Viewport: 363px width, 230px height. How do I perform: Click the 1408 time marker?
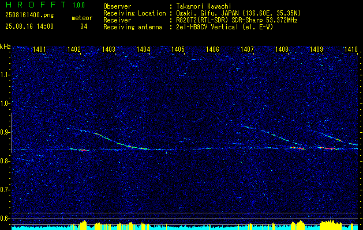[282, 49]
